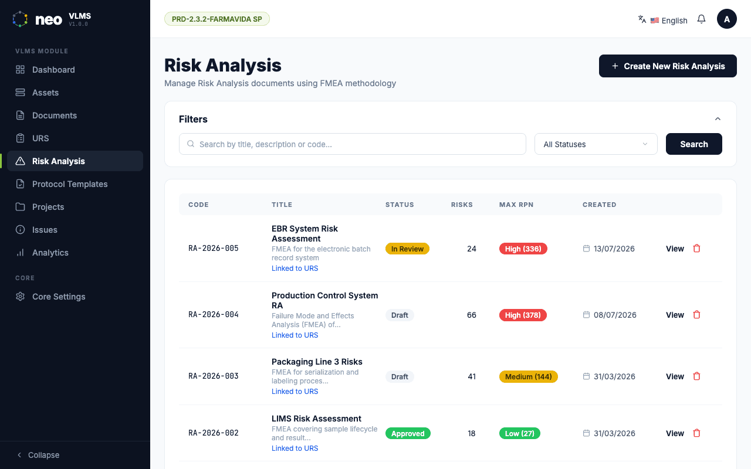Open Protocol Templates menu item

tap(75, 184)
